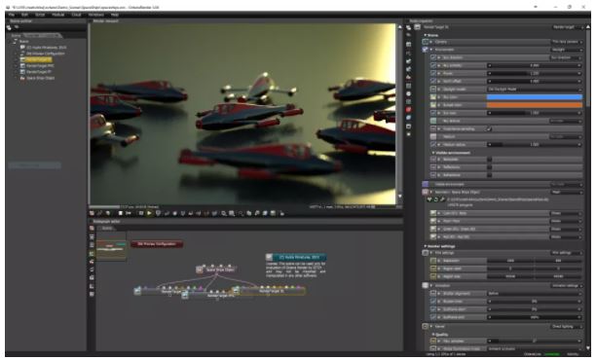Click the Render target icon at Node inspector top
Image resolution: width=597 pixels, height=360 pixels.
[x=417, y=27]
